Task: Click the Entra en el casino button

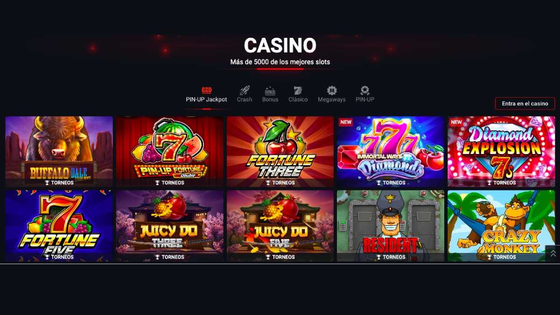Action: 525,104
